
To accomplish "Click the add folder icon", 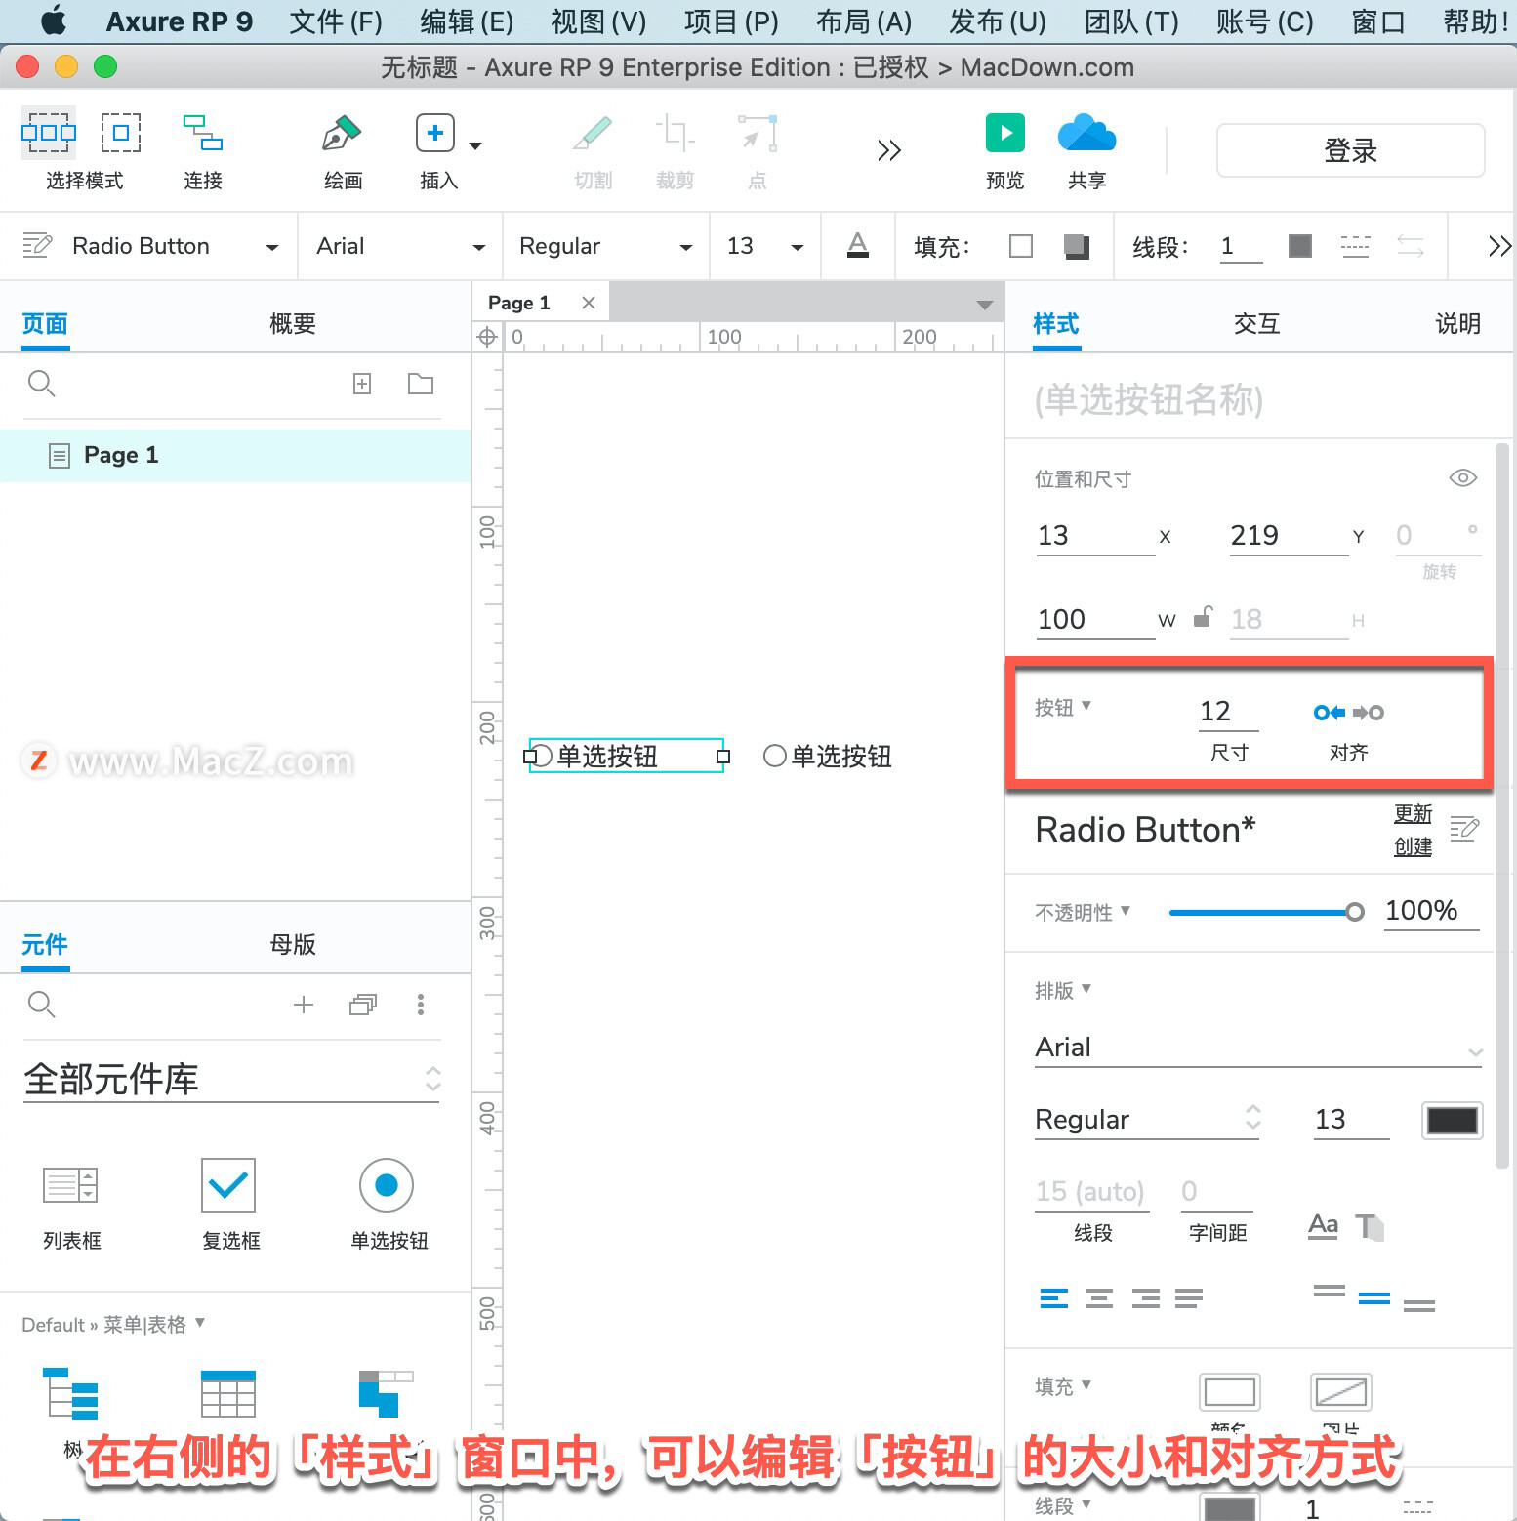I will (421, 384).
